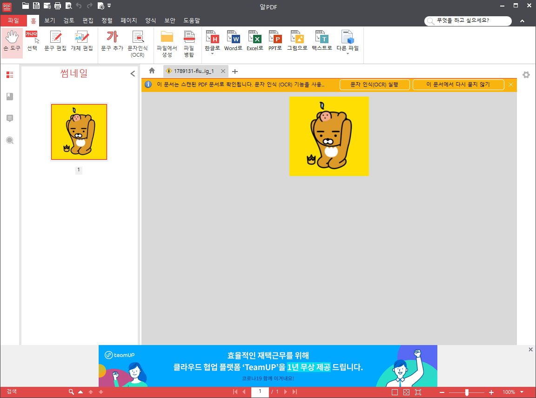The image size is (536, 398).
Task: Toggle the thumbnail panel sidebar icon
Action: [10, 75]
